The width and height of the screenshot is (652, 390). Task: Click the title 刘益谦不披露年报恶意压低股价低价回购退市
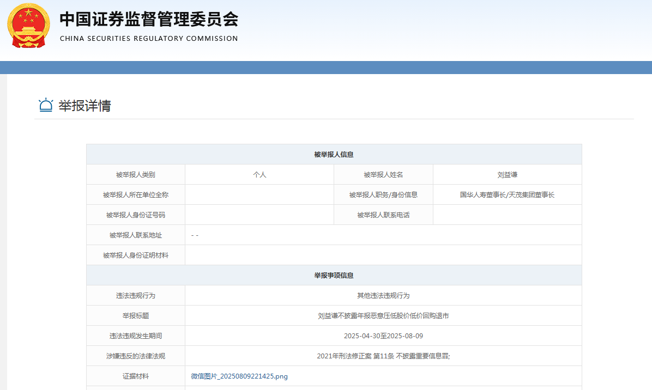click(x=383, y=316)
